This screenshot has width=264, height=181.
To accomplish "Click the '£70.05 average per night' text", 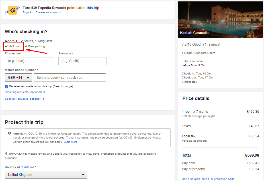I will coord(198,116).
